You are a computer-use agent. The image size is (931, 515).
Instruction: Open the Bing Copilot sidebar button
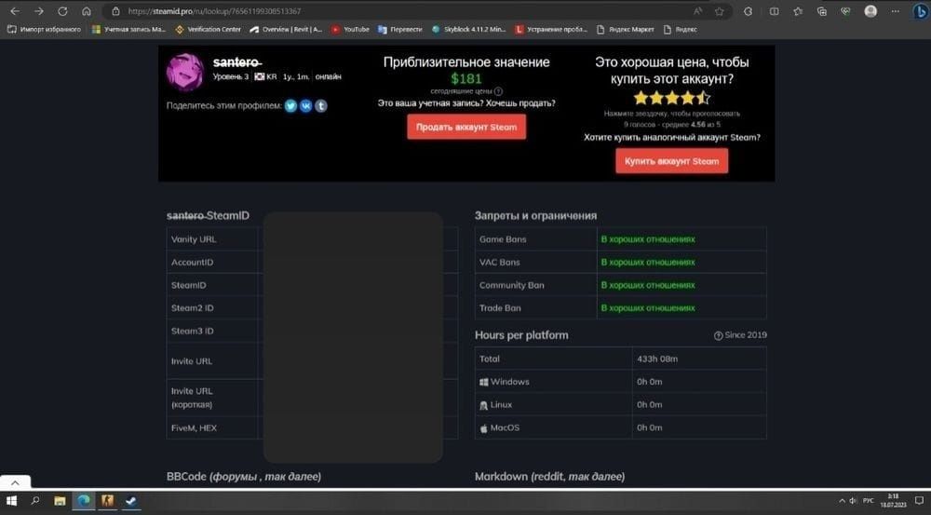pos(920,11)
